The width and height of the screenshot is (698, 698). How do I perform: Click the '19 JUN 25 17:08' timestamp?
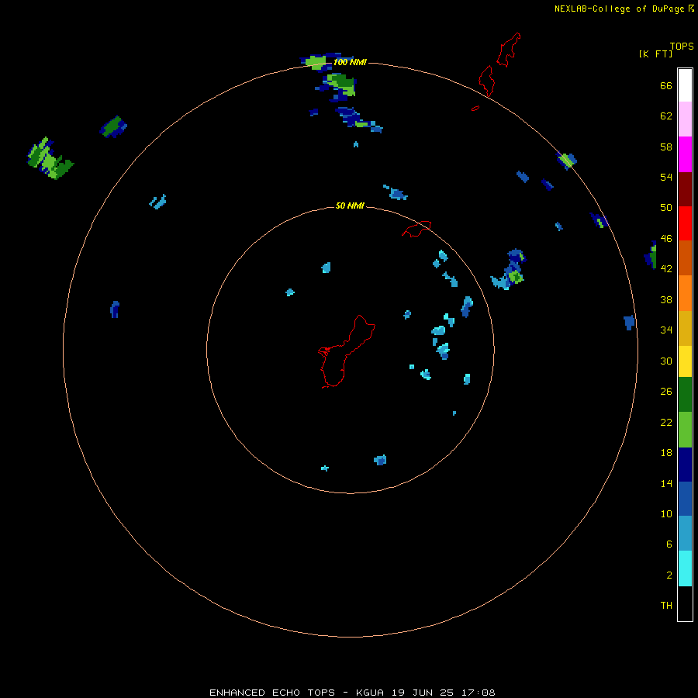(444, 693)
